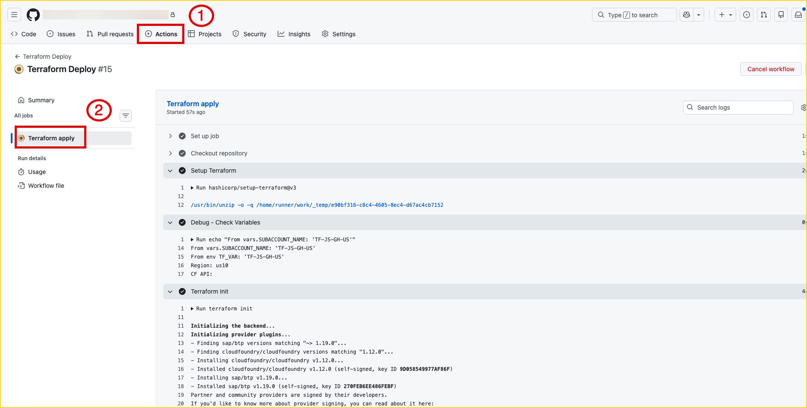This screenshot has height=408, width=807.
Task: Click the 'Region: us10' log line
Action: tap(209, 266)
